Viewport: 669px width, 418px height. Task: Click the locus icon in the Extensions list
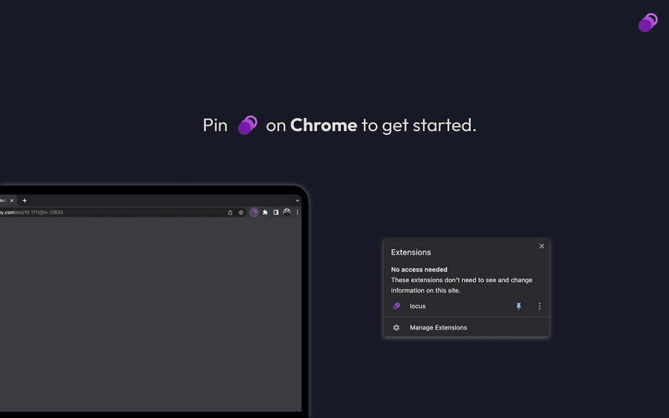396,306
